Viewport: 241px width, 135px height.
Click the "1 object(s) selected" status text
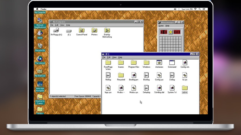(58, 96)
